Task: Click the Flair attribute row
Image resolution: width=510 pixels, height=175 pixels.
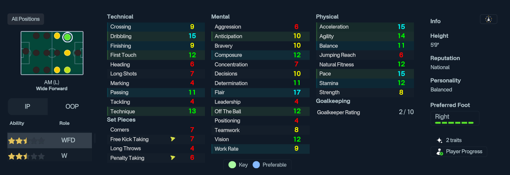Action: (261, 93)
